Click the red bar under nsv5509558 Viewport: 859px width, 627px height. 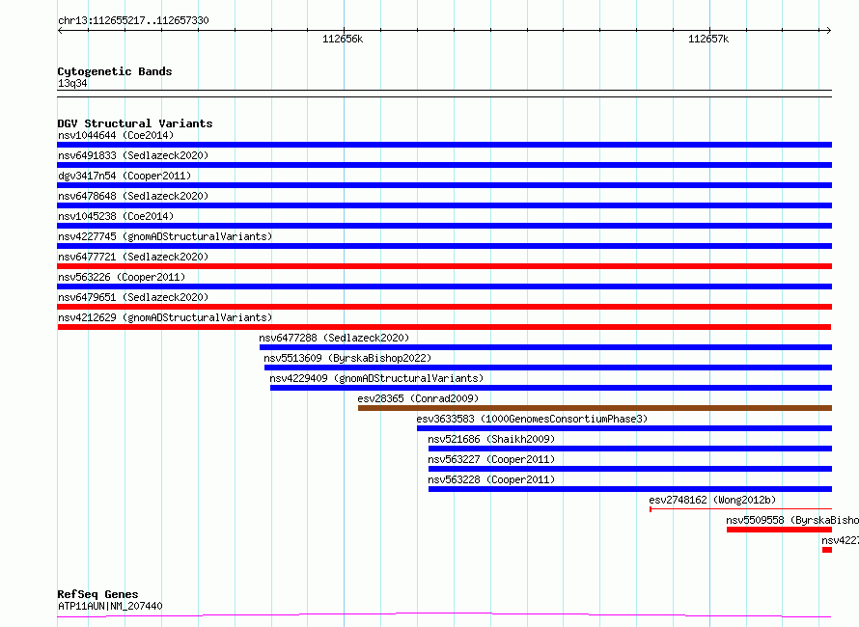(x=779, y=530)
